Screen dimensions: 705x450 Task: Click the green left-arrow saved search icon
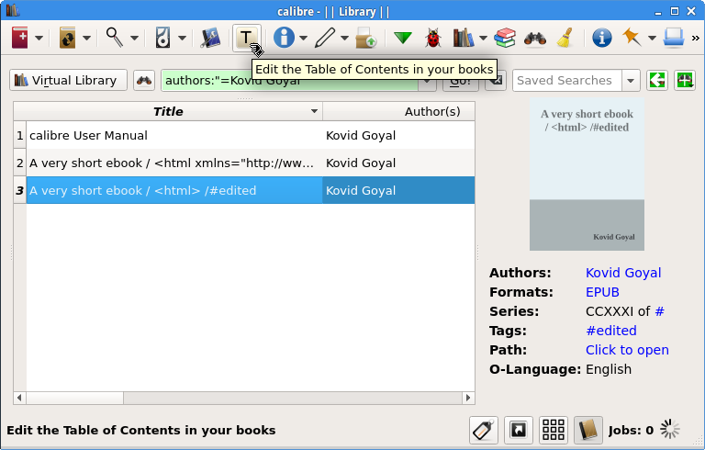657,81
